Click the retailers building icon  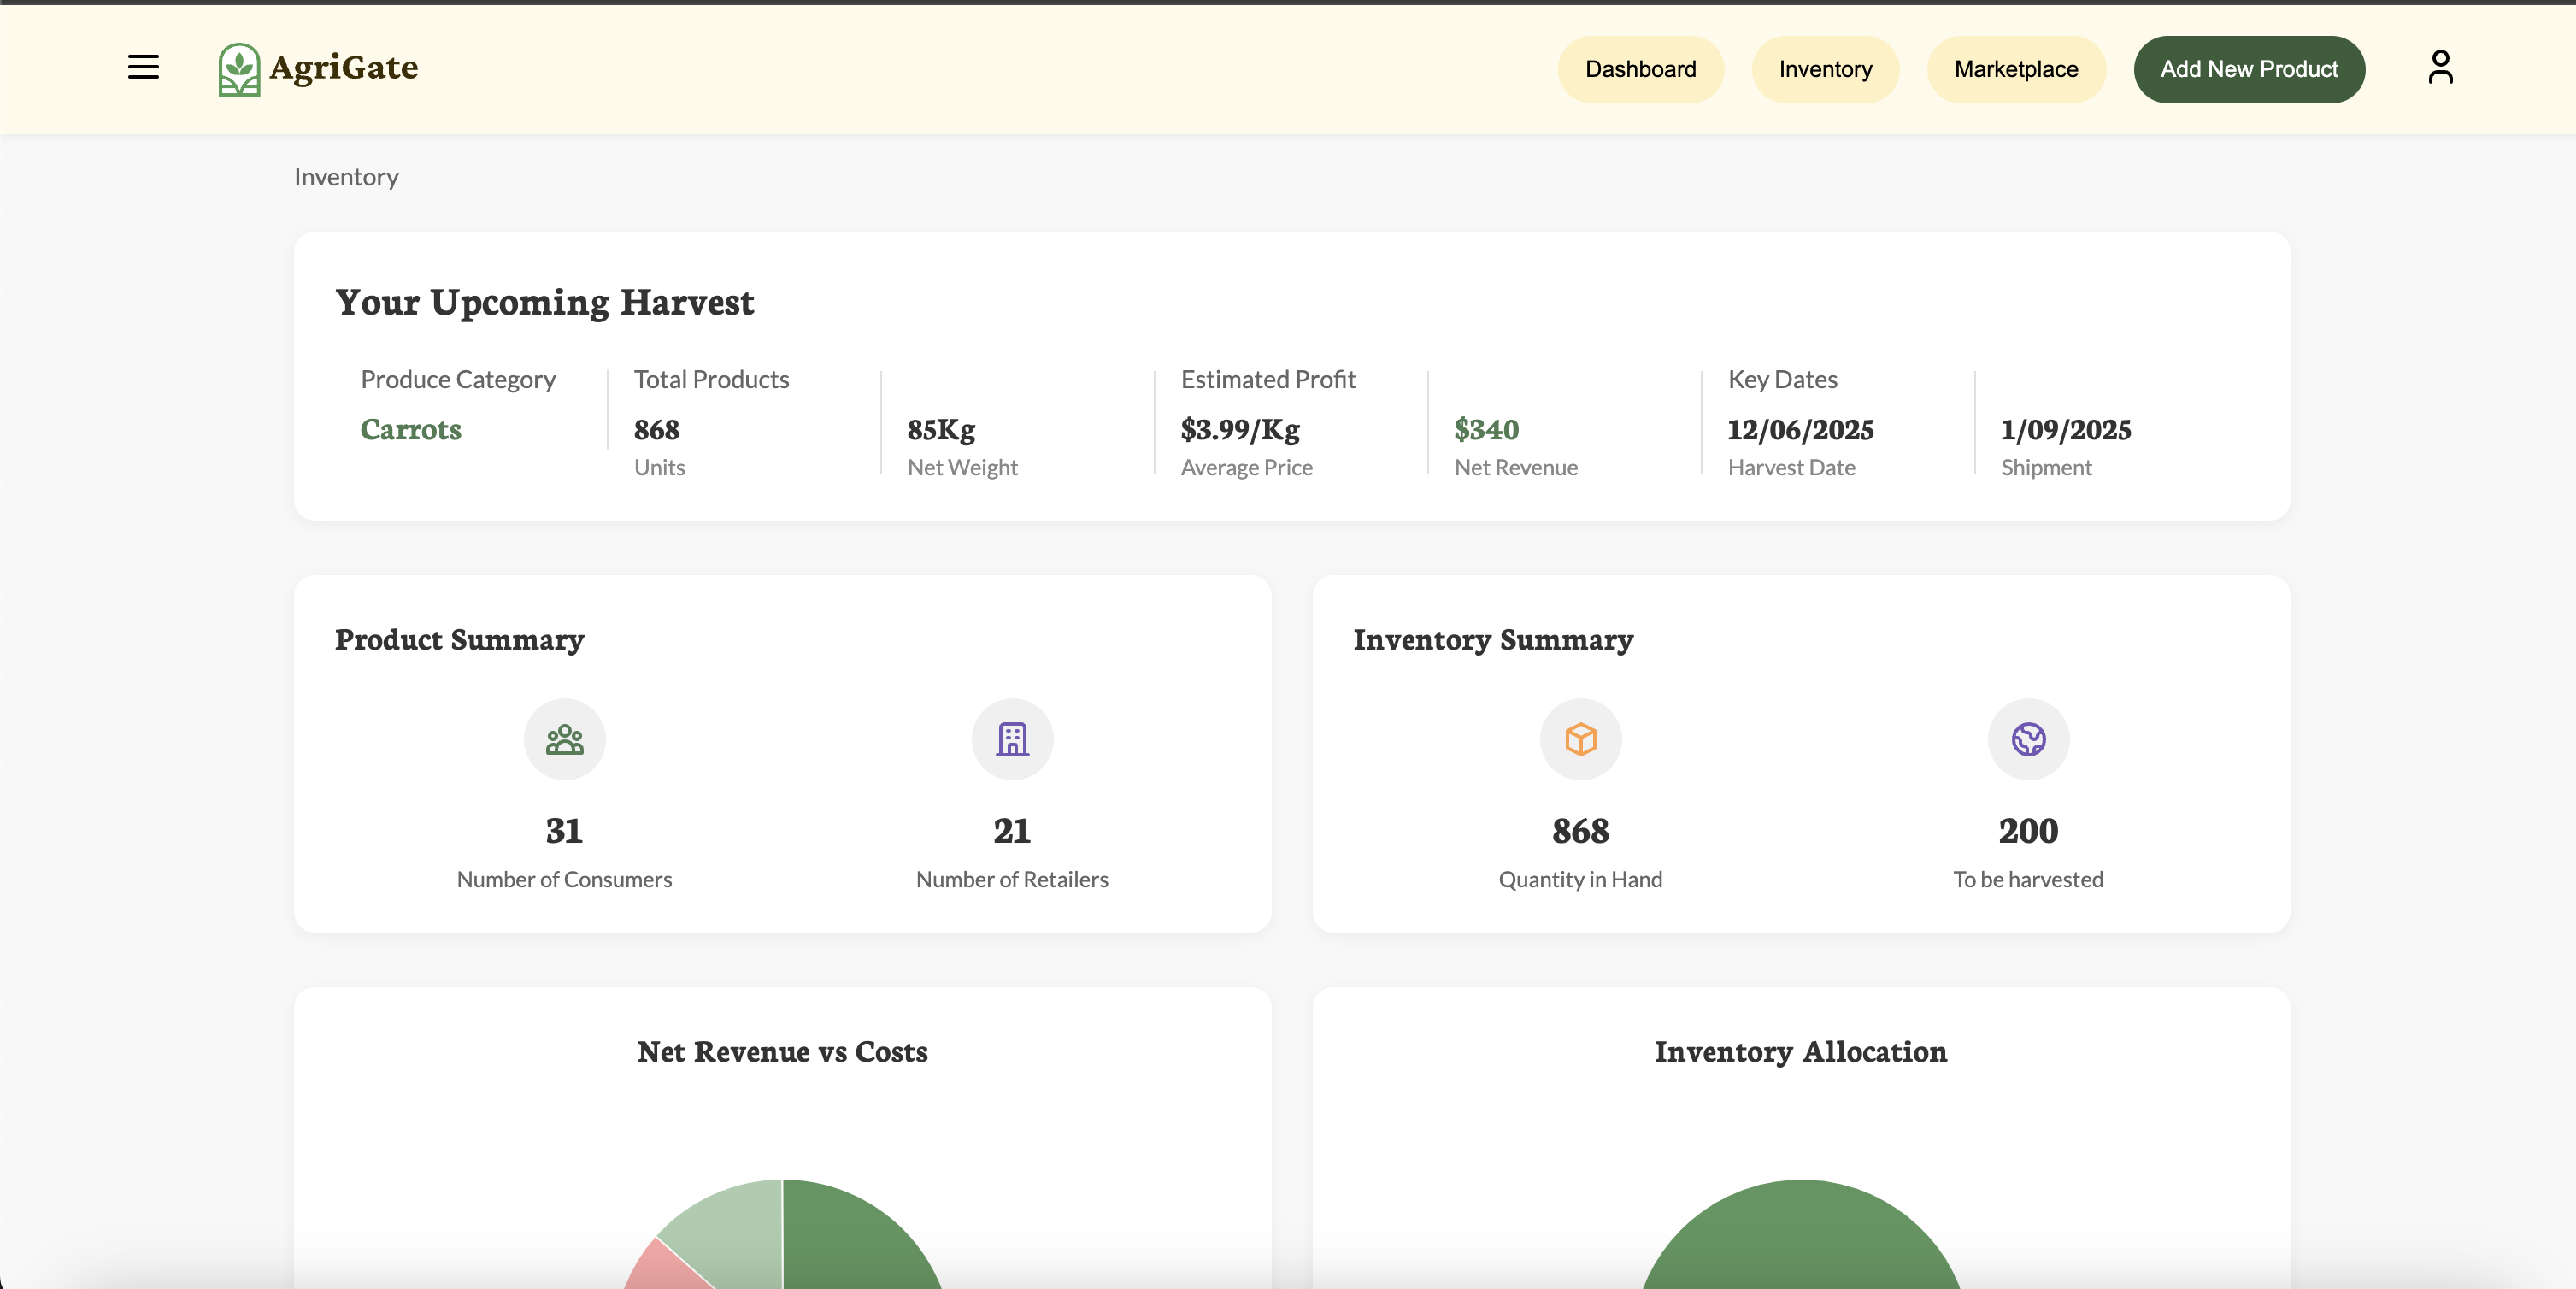click(x=1012, y=739)
